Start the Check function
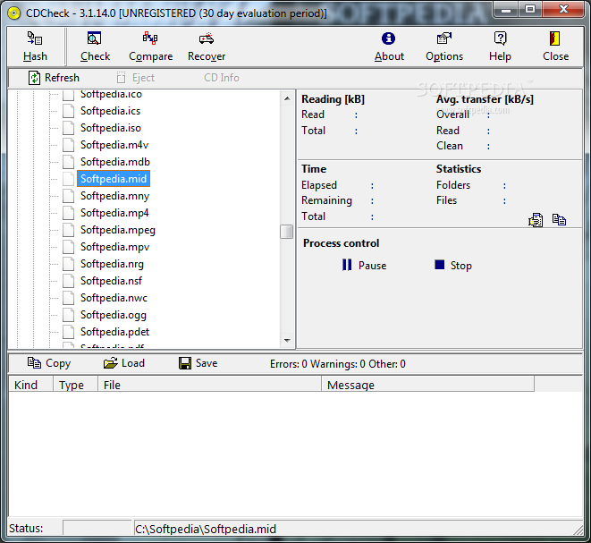The height and width of the screenshot is (543, 591). point(95,47)
